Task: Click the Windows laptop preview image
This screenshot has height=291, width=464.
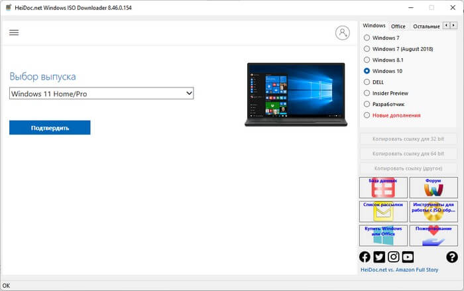Action: point(296,94)
